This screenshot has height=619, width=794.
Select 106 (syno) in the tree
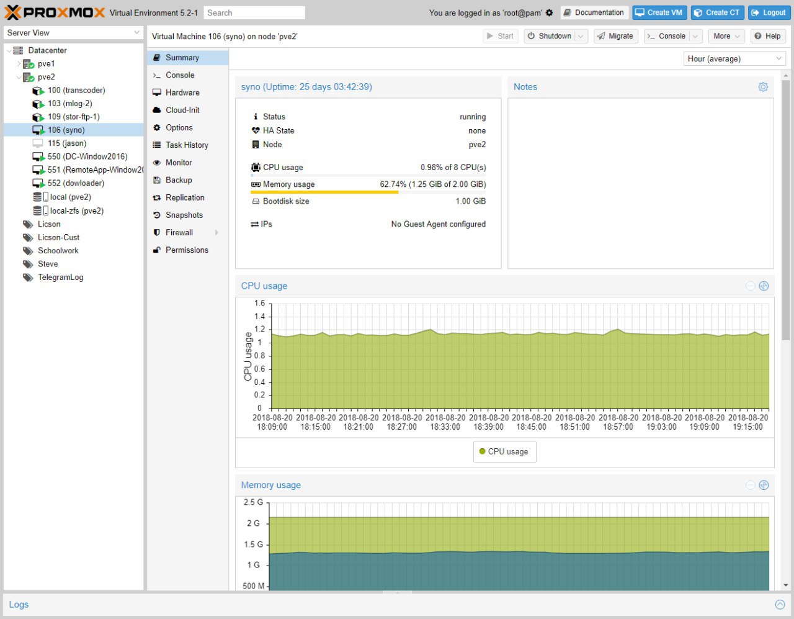[x=73, y=130]
